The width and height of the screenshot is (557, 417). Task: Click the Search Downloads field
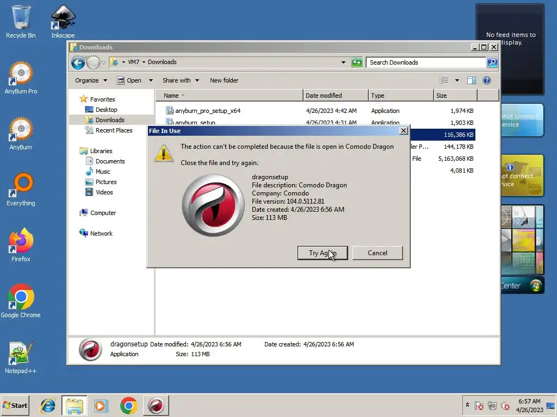(425, 62)
